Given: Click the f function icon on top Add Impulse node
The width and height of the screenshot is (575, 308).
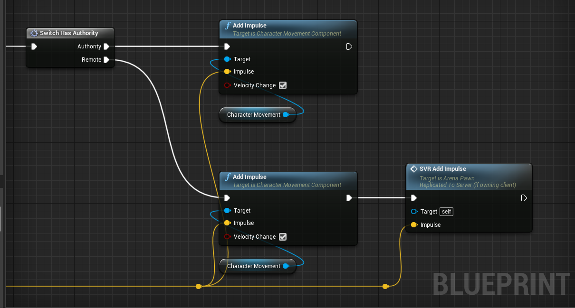Looking at the screenshot, I should click(227, 25).
